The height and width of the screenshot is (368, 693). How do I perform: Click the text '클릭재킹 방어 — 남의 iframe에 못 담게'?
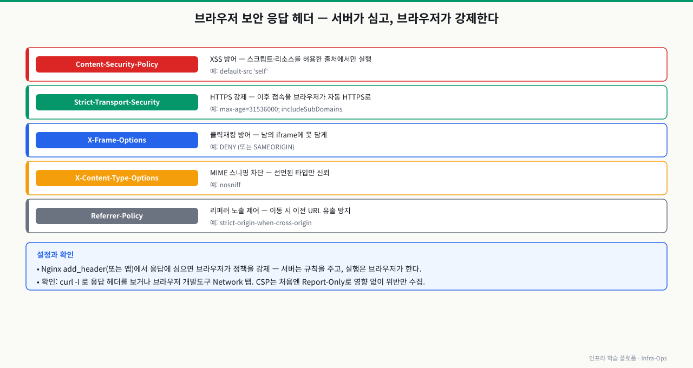tap(269, 135)
